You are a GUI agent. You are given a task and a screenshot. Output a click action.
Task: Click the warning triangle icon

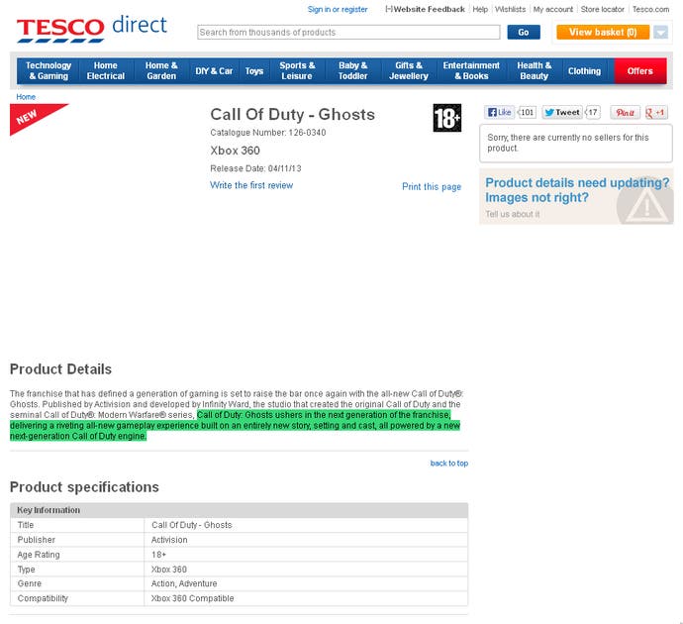pyautogui.click(x=644, y=203)
